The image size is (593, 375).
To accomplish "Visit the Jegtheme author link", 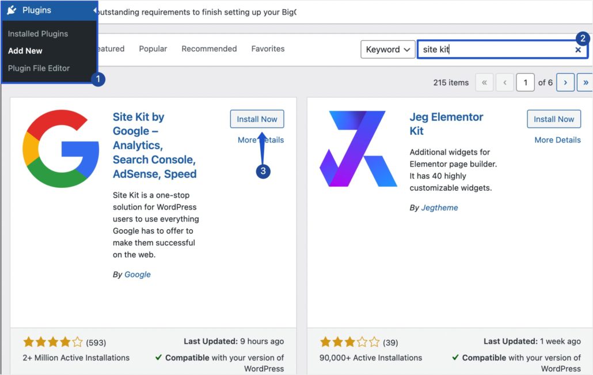I will coord(439,208).
